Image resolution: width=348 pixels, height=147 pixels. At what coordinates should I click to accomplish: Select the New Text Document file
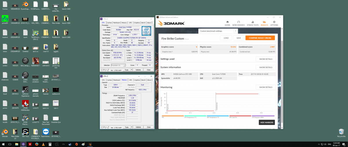(x=46, y=119)
